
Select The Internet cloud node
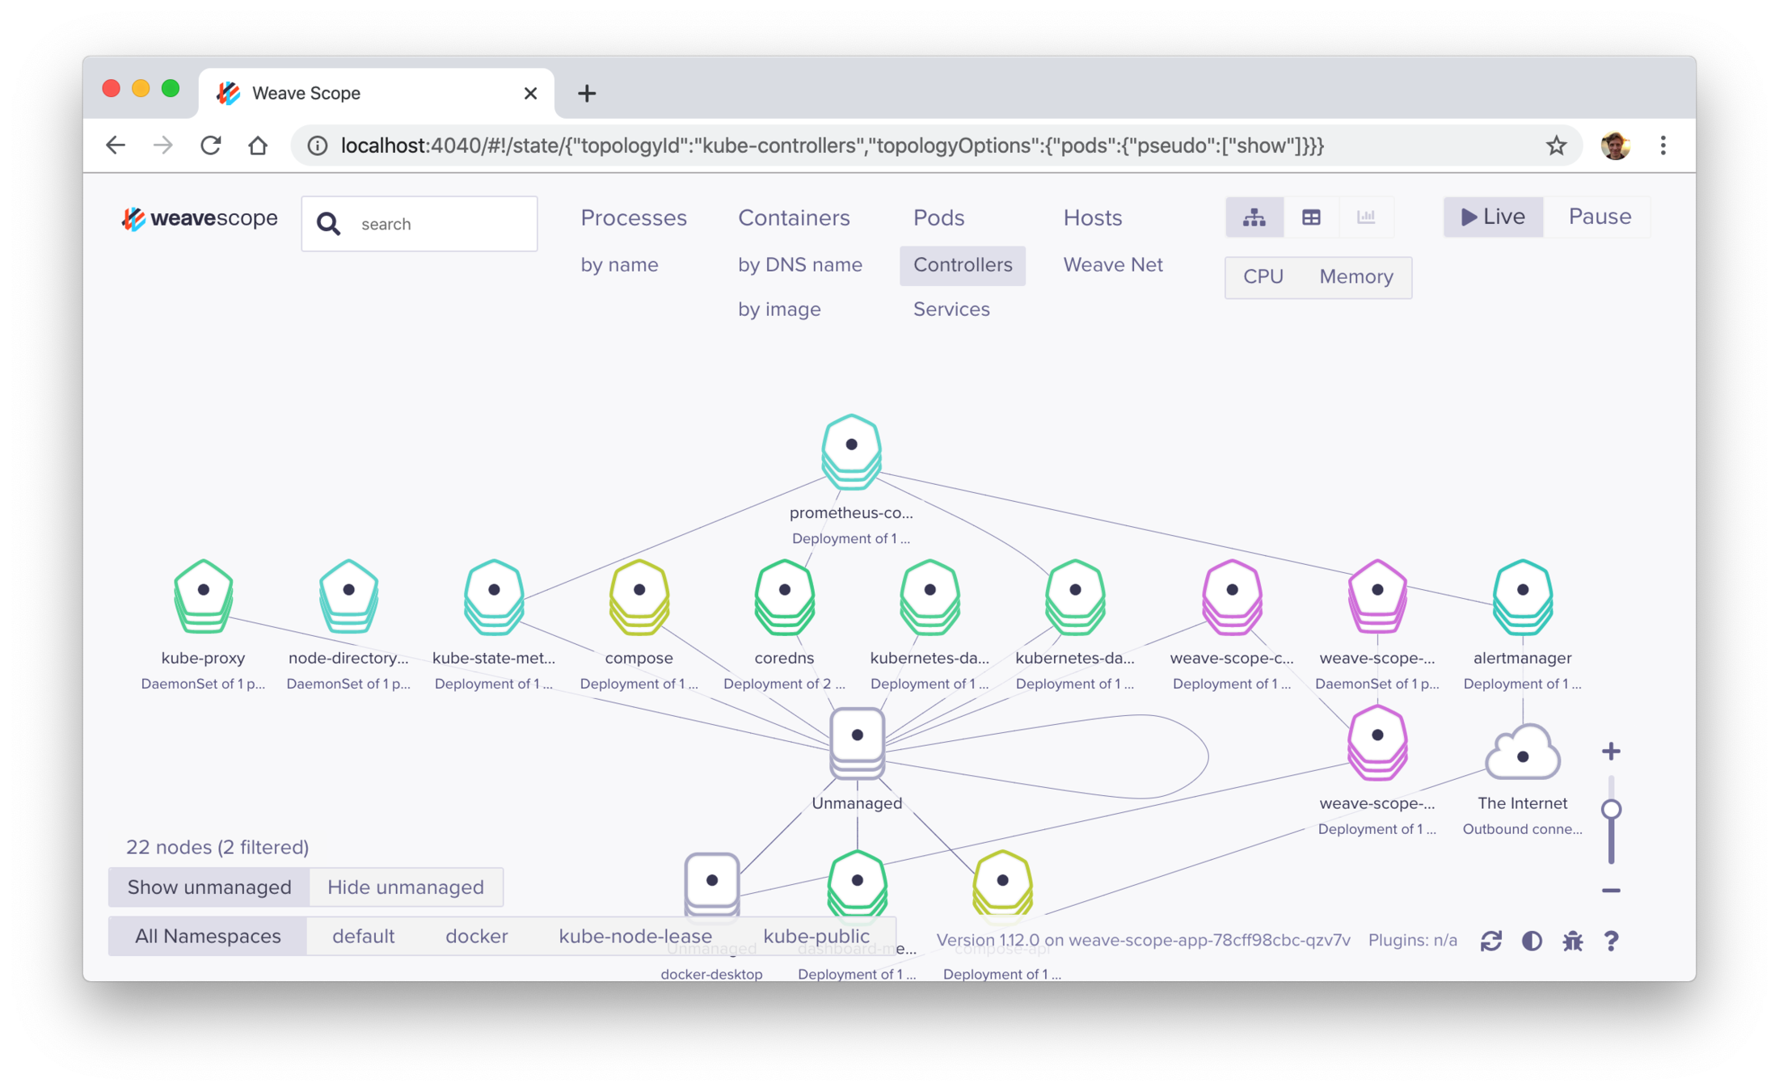[x=1522, y=755]
